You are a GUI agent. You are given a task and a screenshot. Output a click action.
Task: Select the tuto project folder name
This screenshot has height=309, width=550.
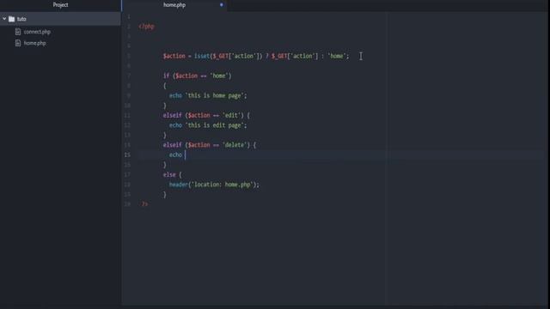pyautogui.click(x=21, y=19)
